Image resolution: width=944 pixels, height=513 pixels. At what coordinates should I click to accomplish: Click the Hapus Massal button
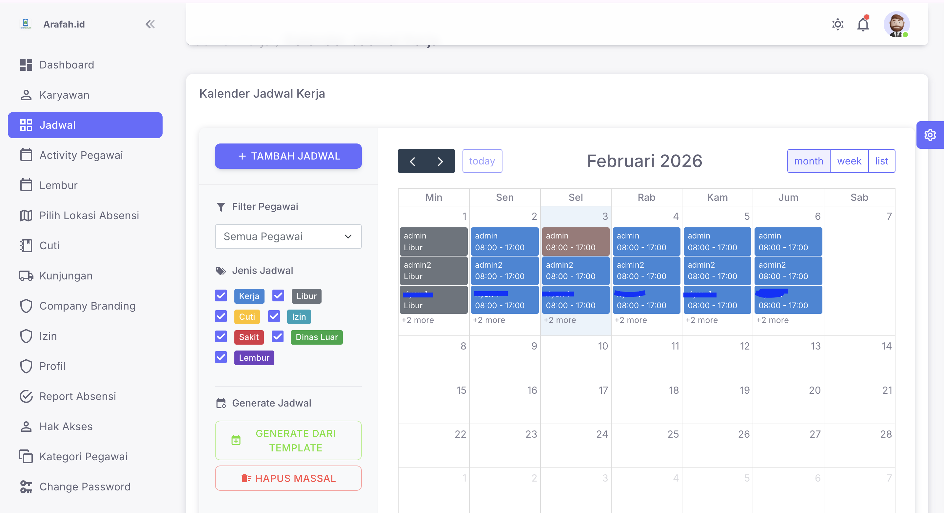pos(288,478)
